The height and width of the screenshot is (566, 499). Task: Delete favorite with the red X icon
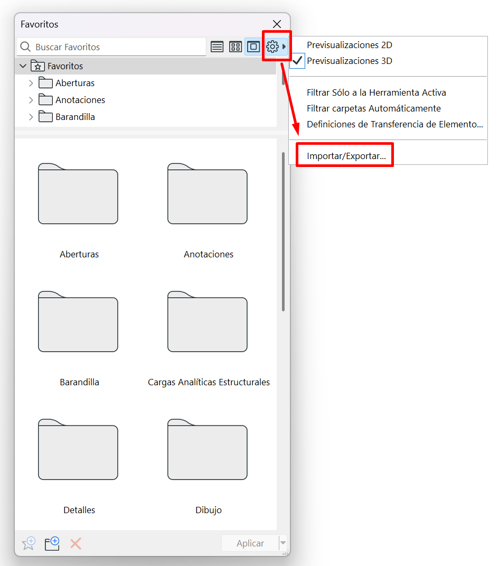pyautogui.click(x=76, y=543)
